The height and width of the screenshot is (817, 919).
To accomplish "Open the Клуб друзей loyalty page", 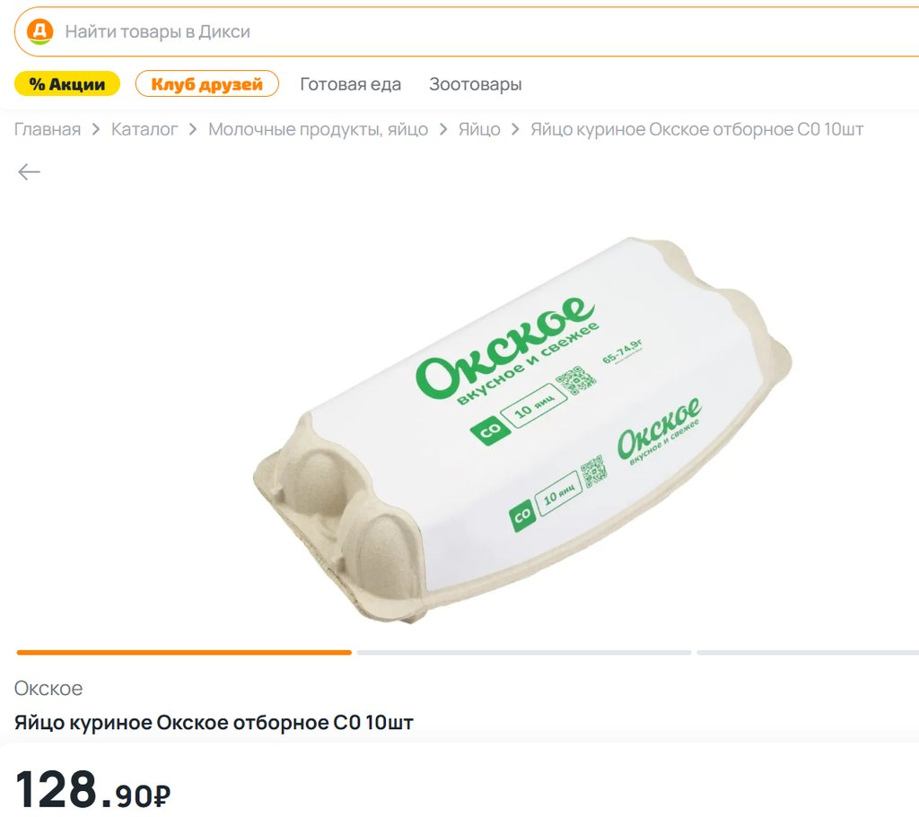I will point(206,84).
